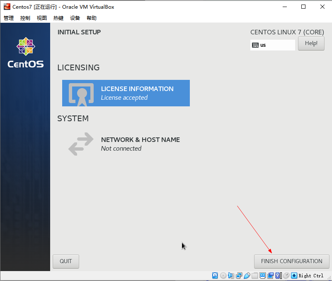This screenshot has height=281, width=332.
Task: Maximize the VirtualBox window
Action: point(303,7)
